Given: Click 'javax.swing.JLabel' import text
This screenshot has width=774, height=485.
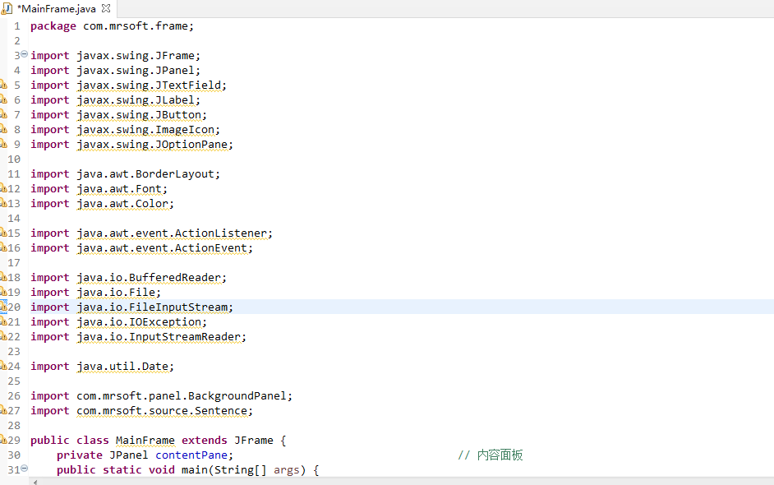Looking at the screenshot, I should click(x=136, y=99).
